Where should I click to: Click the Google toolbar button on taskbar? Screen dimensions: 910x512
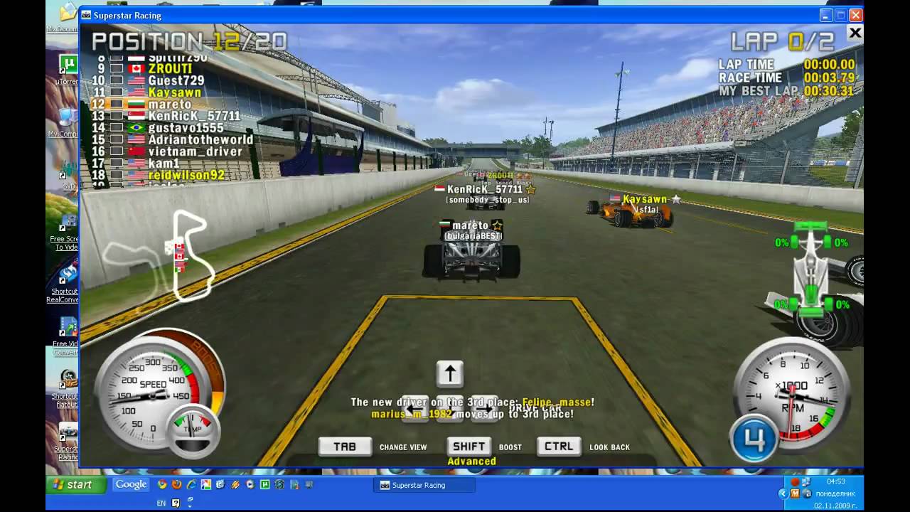pos(131,484)
